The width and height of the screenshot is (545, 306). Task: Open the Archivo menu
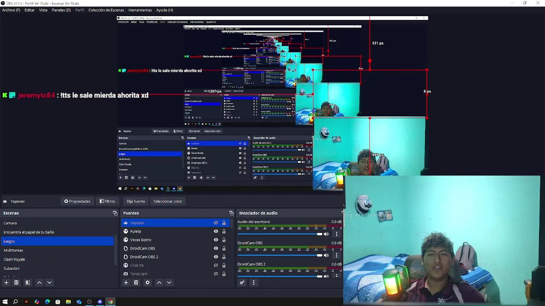click(11, 10)
